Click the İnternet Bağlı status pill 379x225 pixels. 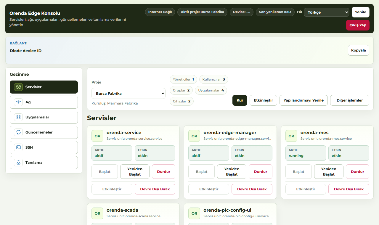pyautogui.click(x=160, y=12)
